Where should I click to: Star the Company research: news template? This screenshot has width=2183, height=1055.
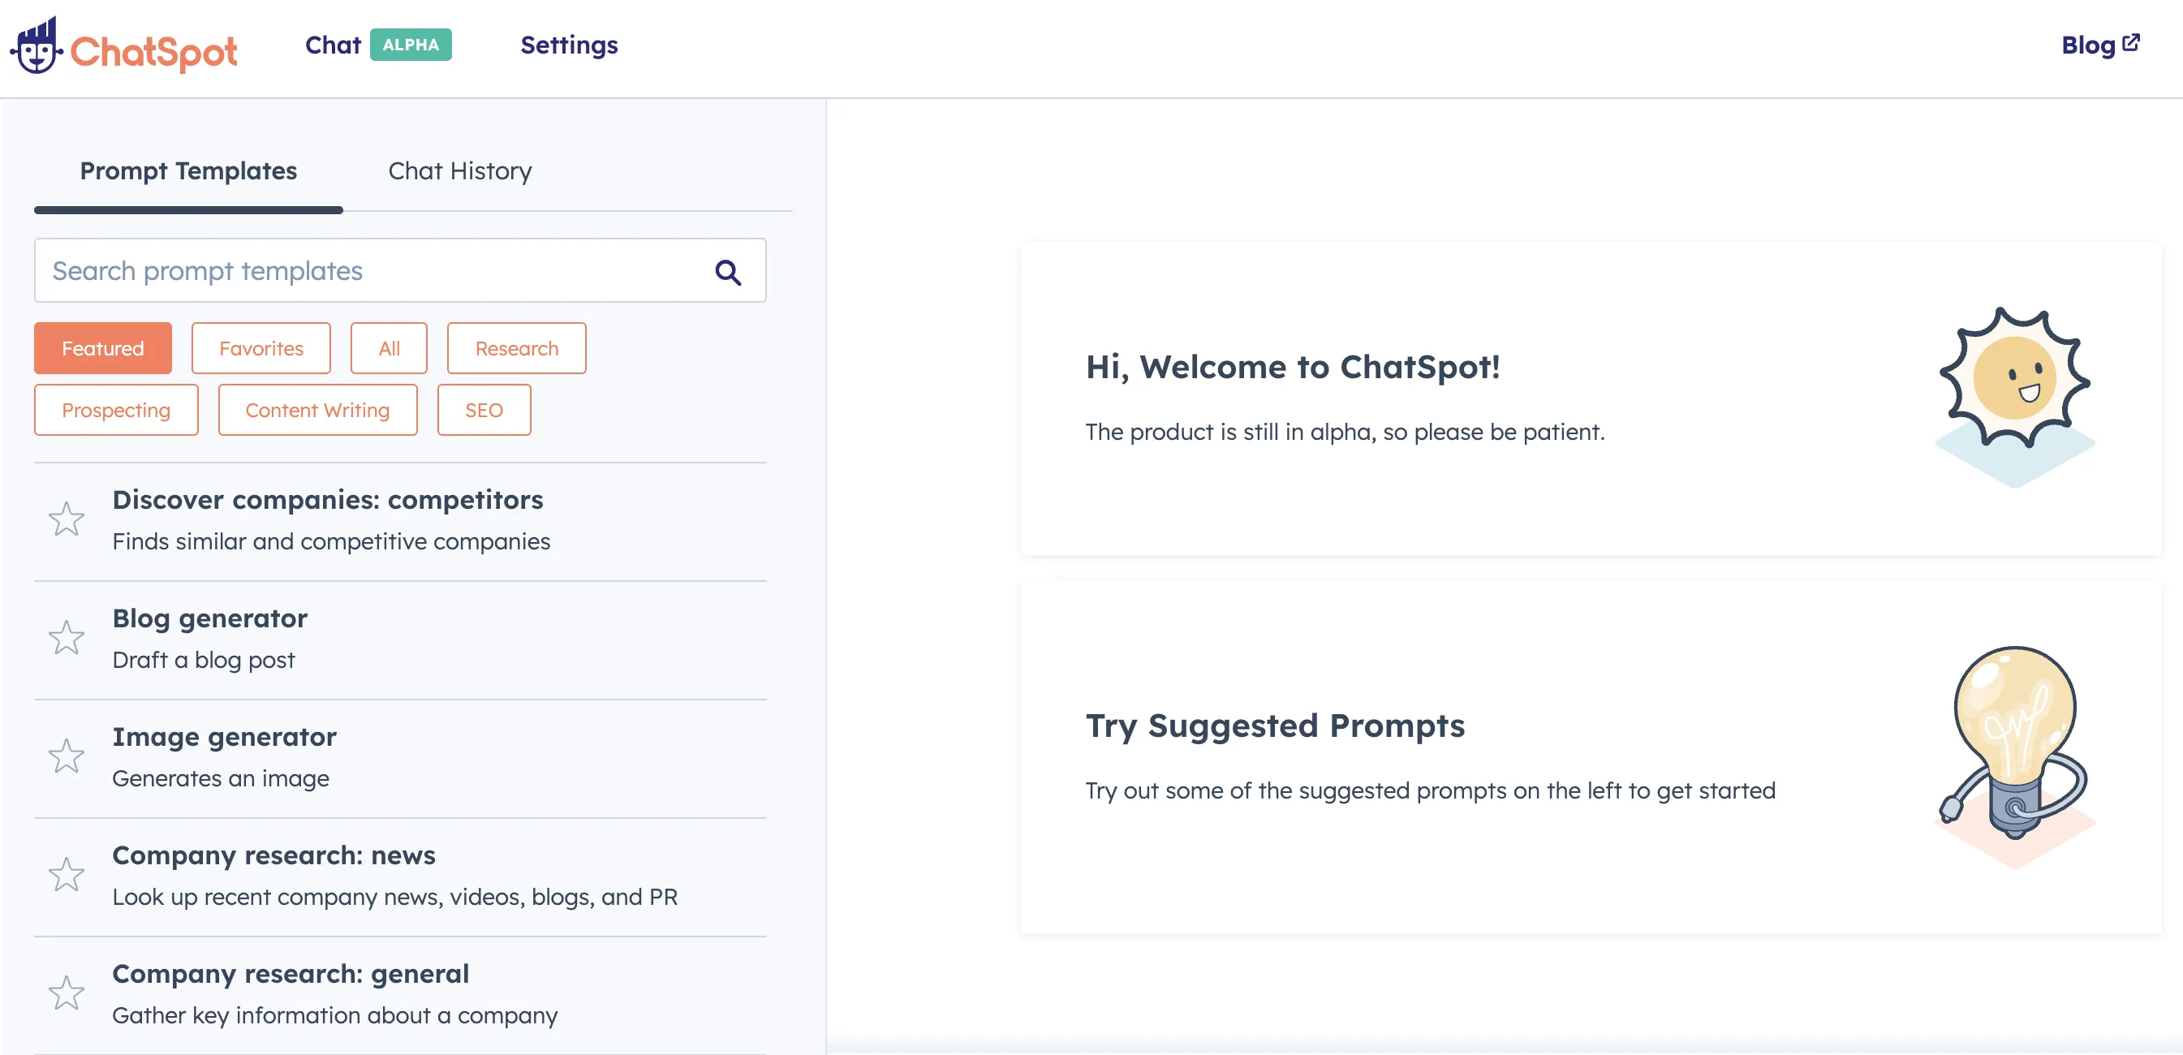66,876
